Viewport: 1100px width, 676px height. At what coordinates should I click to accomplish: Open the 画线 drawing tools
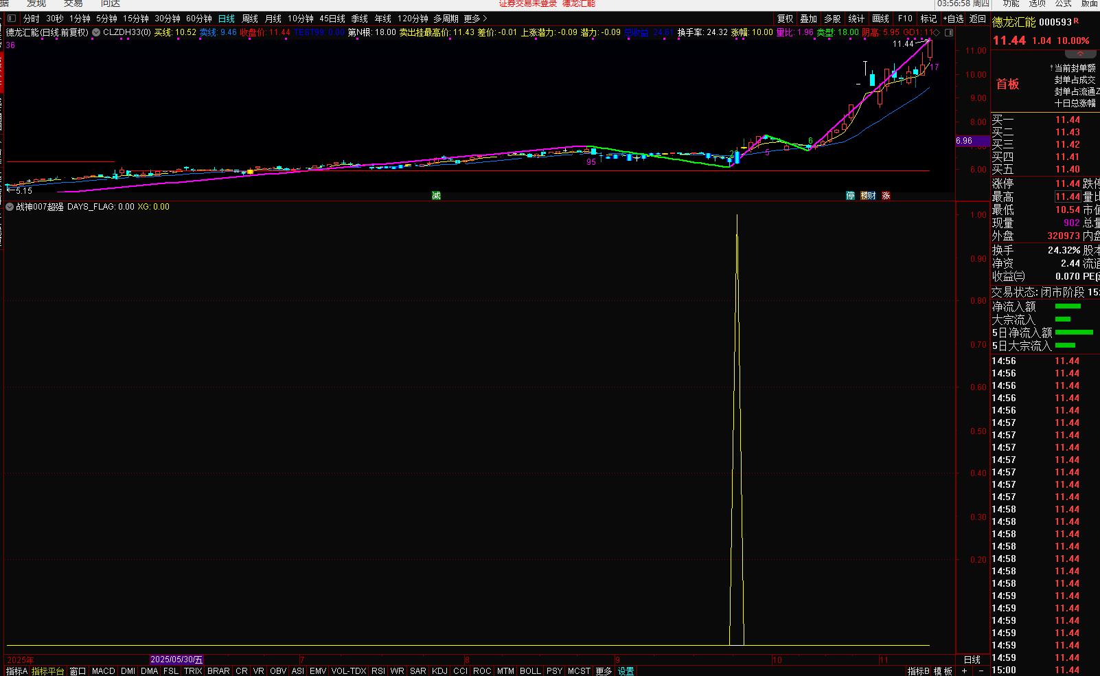coord(880,19)
